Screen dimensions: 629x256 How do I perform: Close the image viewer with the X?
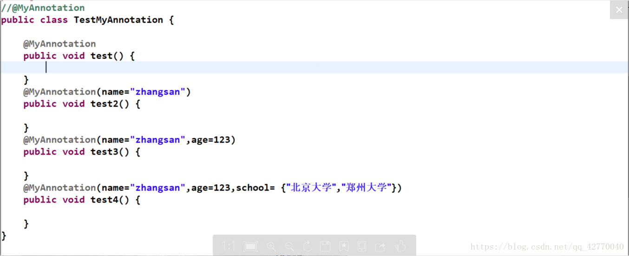point(619,10)
